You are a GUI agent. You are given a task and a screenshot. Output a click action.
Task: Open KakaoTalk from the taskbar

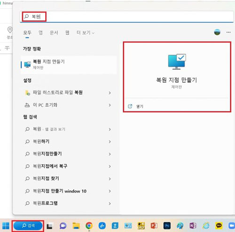pyautogui.click(x=219, y=226)
